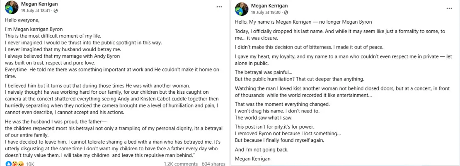Show the 1.2K comments

(180, 164)
